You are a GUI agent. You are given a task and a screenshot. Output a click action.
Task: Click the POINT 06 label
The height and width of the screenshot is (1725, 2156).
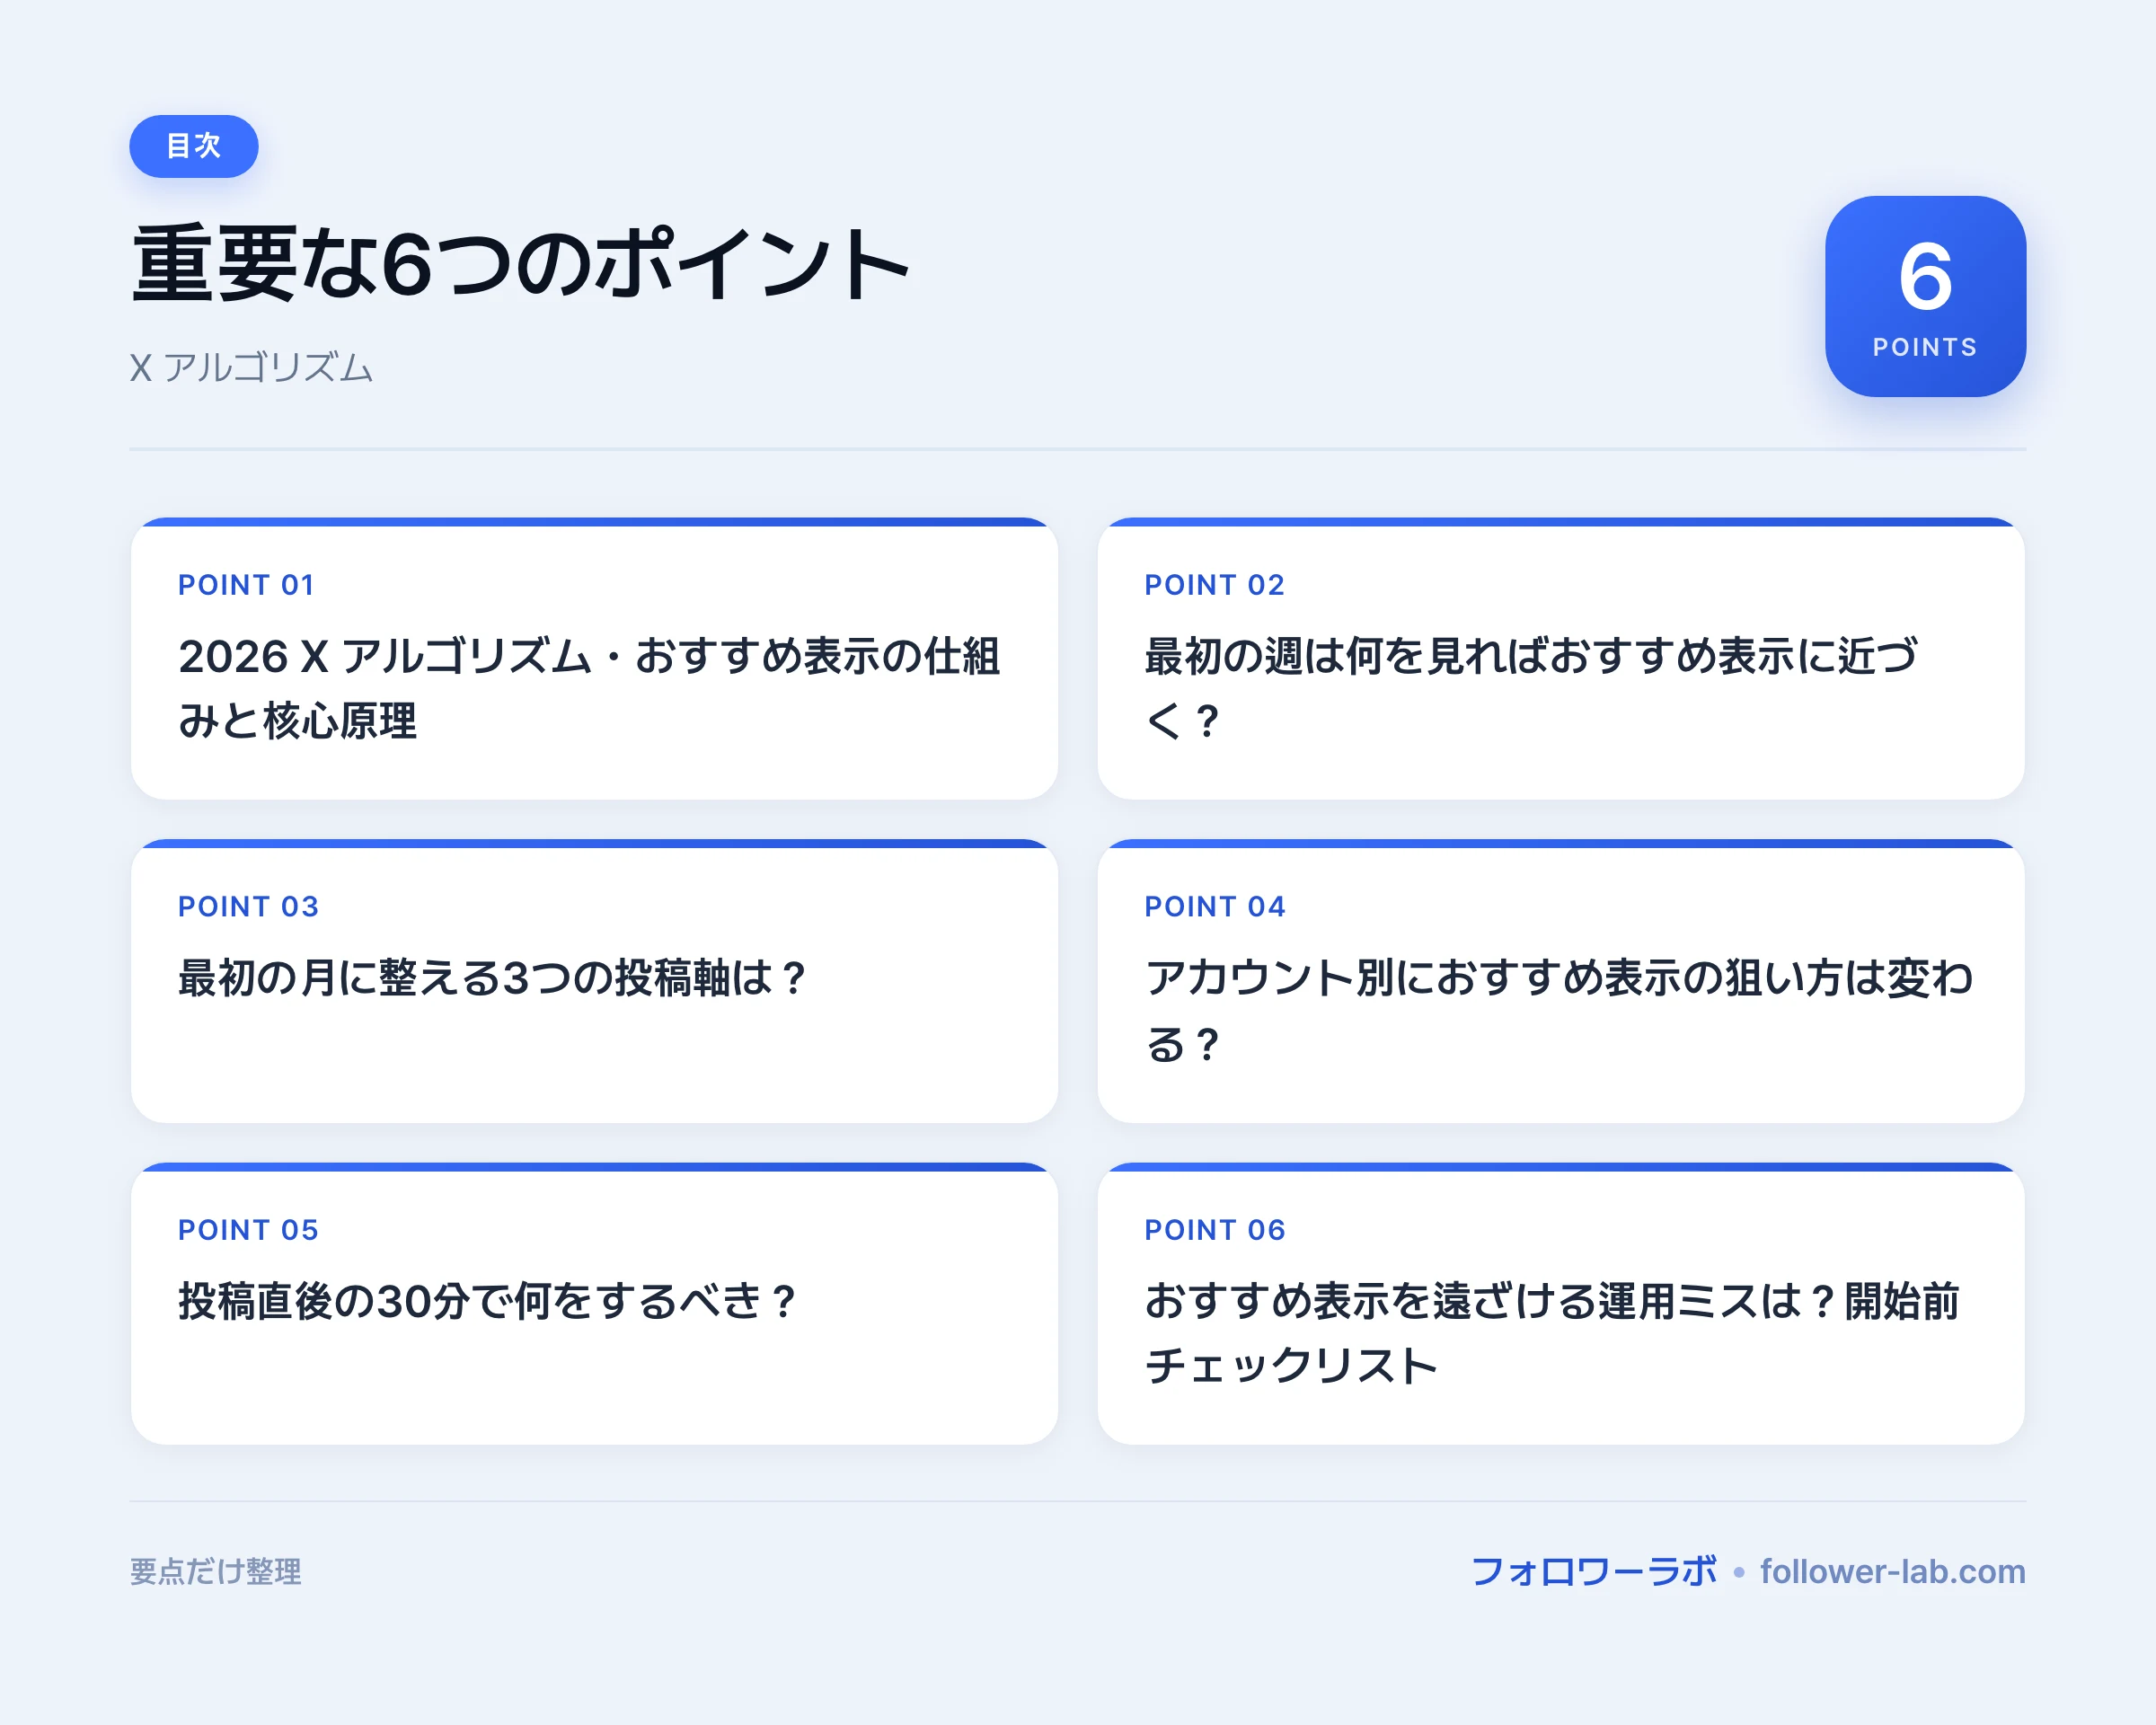tap(1214, 1230)
